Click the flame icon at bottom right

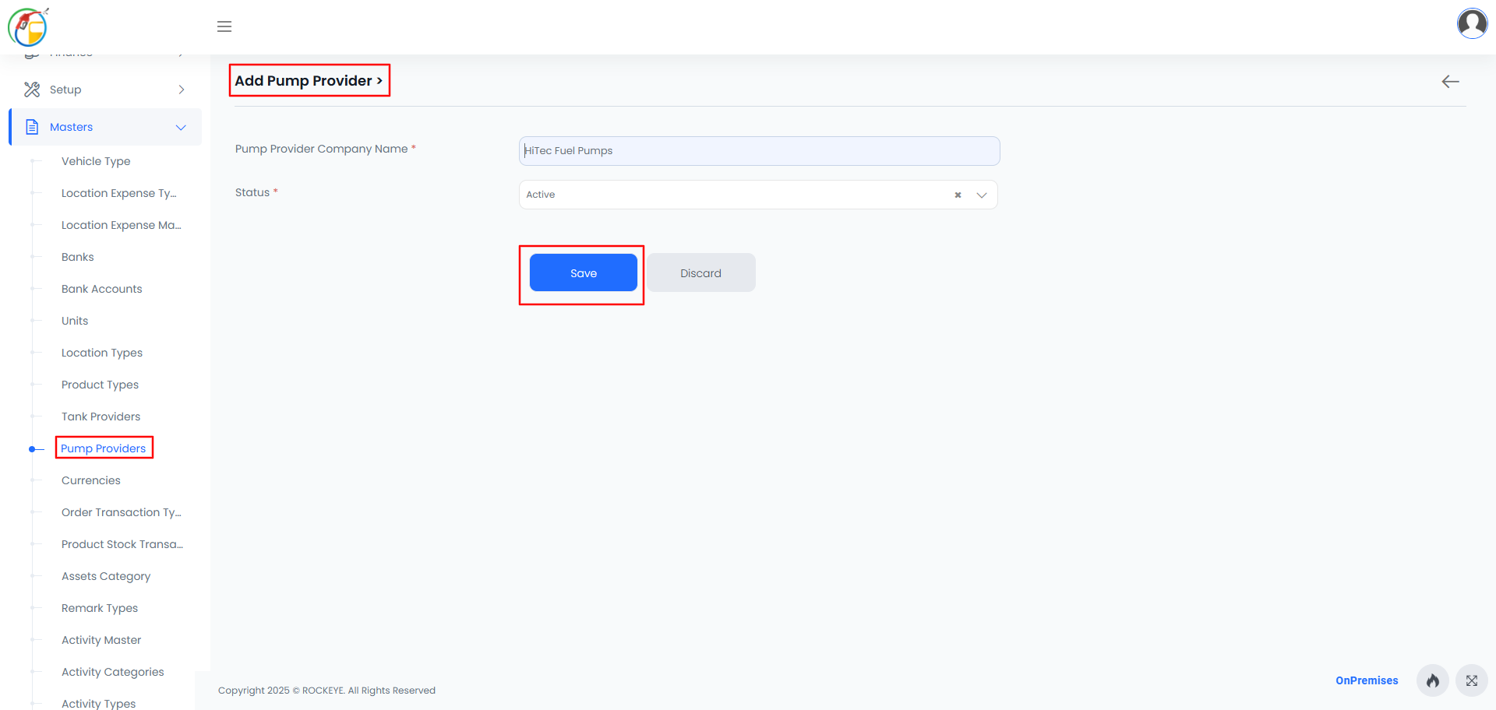[x=1433, y=680]
